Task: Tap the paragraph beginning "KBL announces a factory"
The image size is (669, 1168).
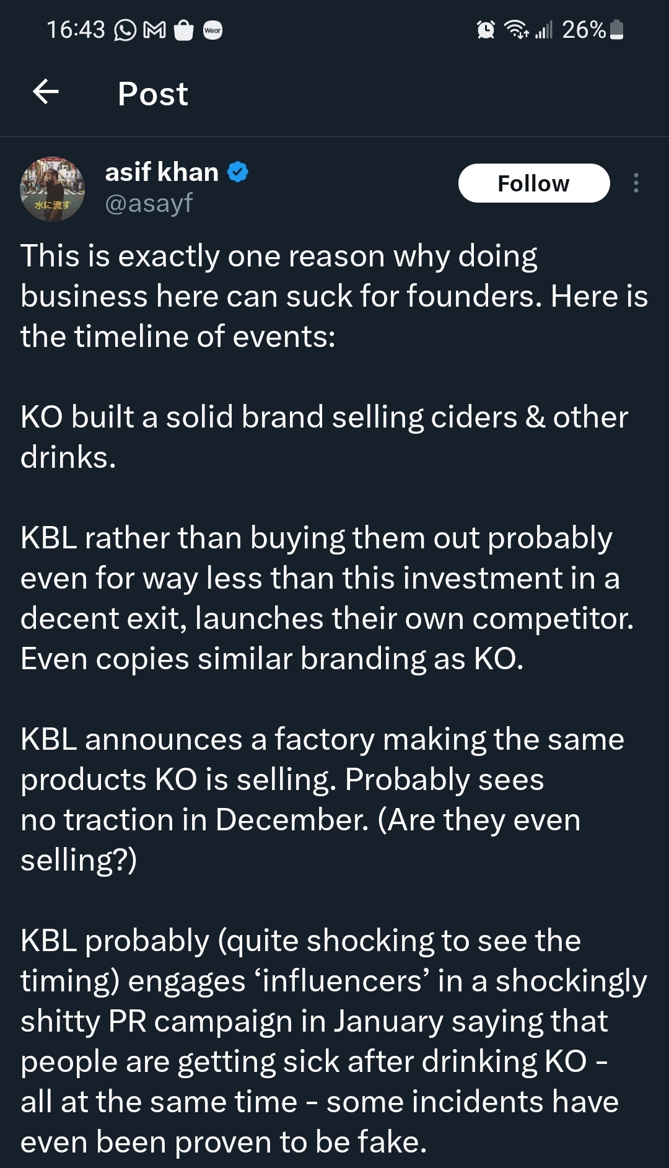Action: coord(322,799)
